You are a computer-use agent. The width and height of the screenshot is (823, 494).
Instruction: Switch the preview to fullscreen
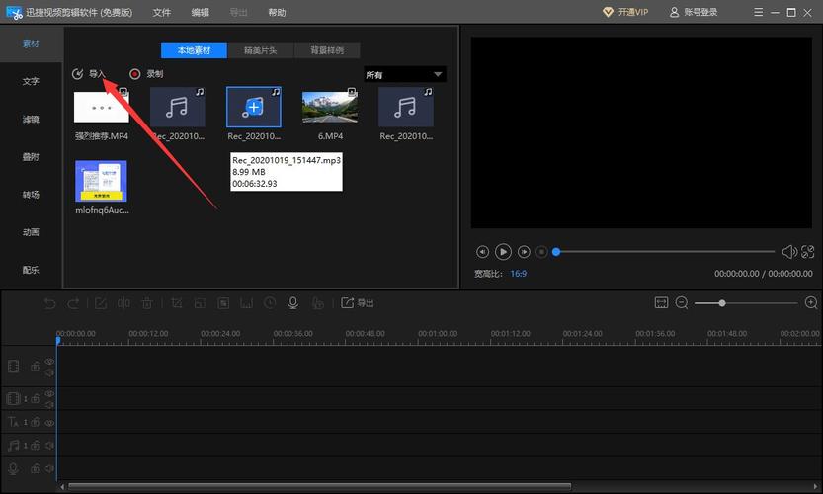point(808,252)
